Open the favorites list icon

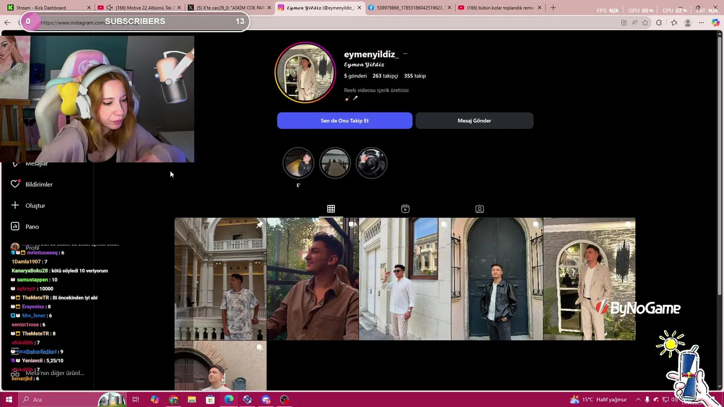click(674, 23)
